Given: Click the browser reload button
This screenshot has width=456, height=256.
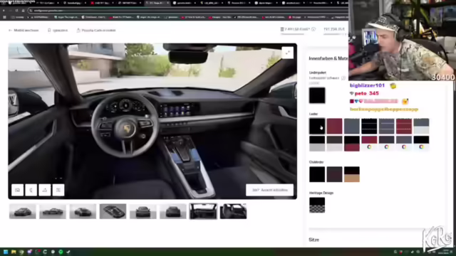Looking at the screenshot, I should click(x=16, y=11).
